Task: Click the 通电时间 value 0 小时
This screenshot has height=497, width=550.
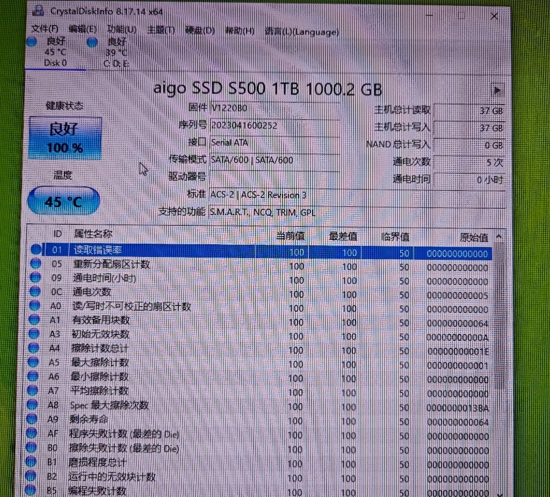Action: click(469, 180)
